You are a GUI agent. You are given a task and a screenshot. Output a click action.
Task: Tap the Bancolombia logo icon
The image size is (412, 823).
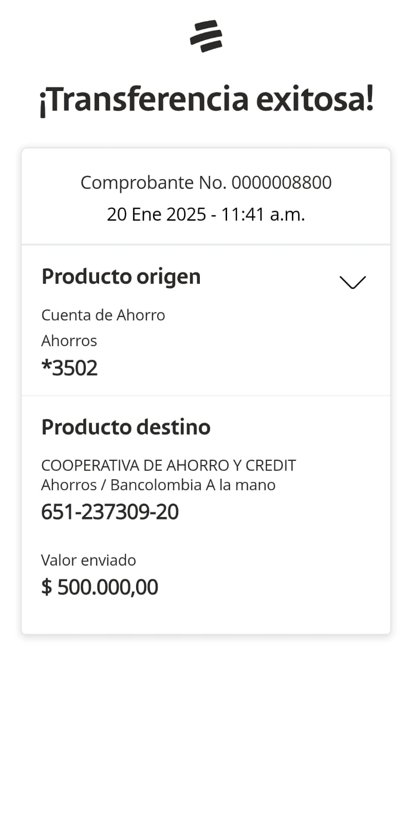pyautogui.click(x=206, y=37)
